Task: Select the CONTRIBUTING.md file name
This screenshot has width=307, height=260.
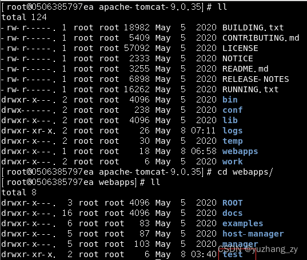Action: point(261,38)
